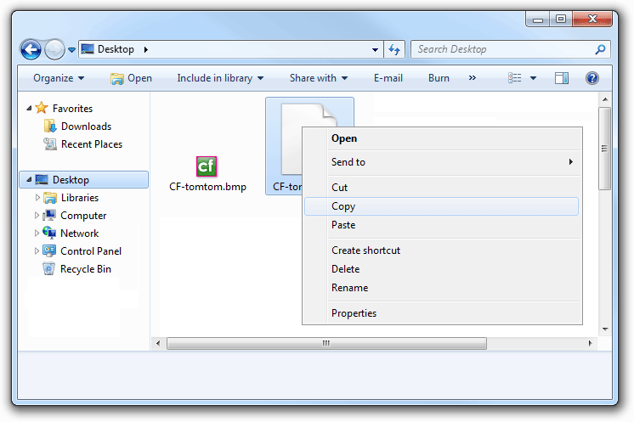Screen dimensions: 634x422
Task: Click the address bar refresh icon
Action: point(395,49)
